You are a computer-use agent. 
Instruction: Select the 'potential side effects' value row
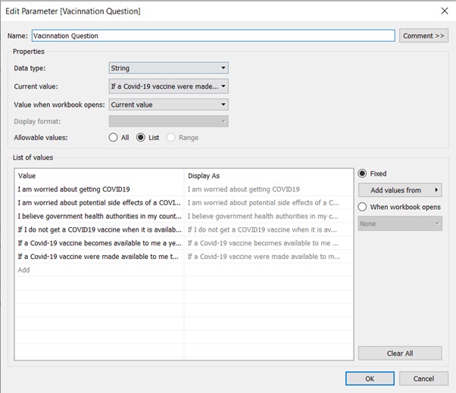coord(98,203)
